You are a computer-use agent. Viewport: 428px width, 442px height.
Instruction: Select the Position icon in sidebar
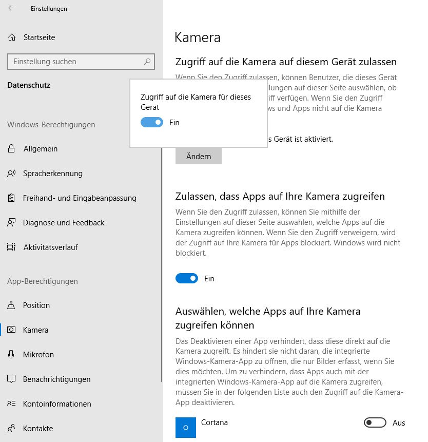click(12, 305)
